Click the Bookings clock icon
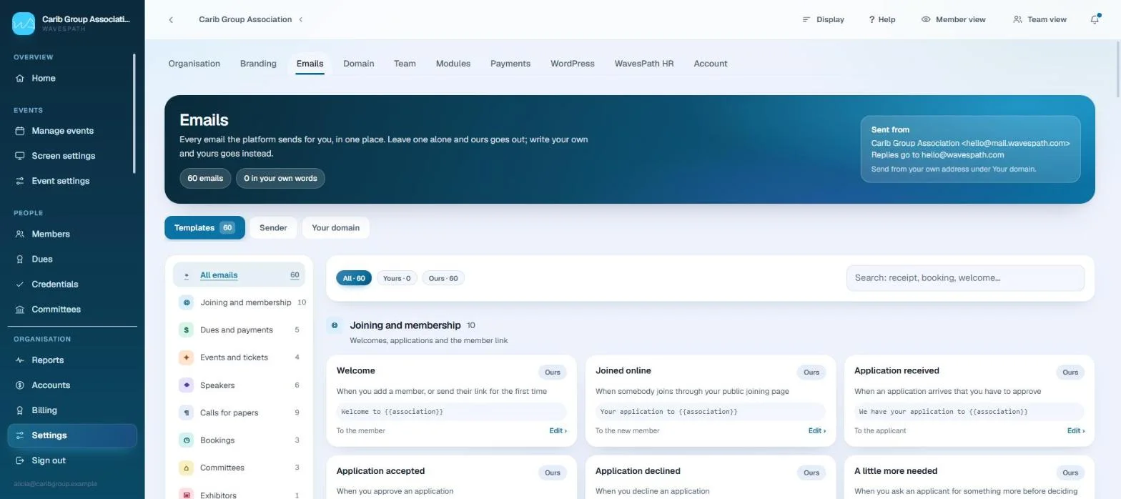The image size is (1121, 499). pos(187,440)
